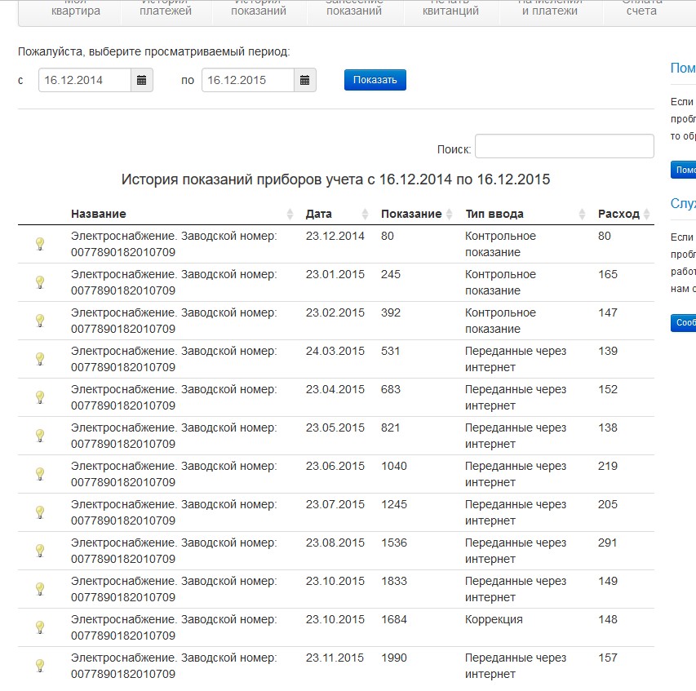
Task: Focus the Поиск search field
Action: (x=564, y=147)
